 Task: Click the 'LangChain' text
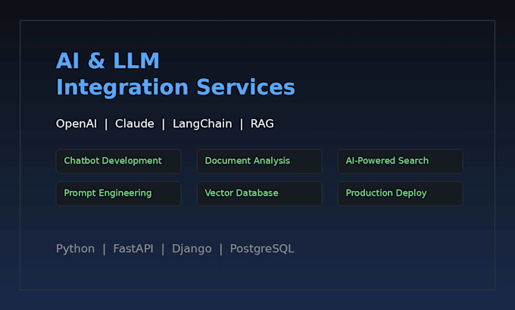click(202, 124)
